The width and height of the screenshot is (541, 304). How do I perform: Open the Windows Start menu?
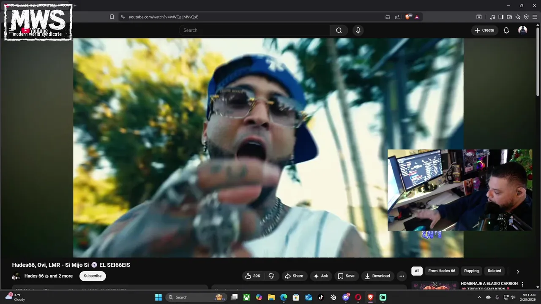point(158,297)
